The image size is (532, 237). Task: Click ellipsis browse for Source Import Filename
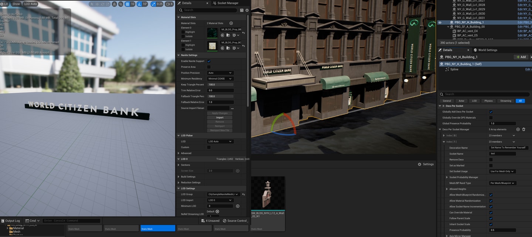tap(232, 108)
